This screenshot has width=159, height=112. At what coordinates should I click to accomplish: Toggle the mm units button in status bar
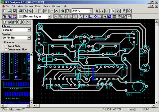[x=131, y=109]
